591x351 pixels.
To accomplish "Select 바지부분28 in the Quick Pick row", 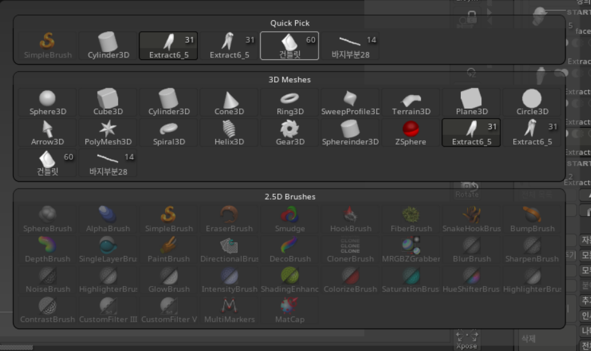I will pyautogui.click(x=350, y=46).
